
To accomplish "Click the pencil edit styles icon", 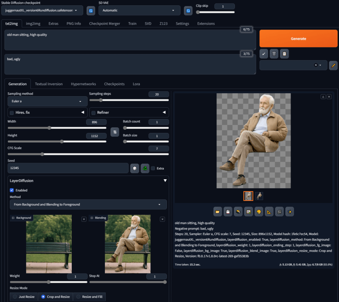I will (333, 65).
